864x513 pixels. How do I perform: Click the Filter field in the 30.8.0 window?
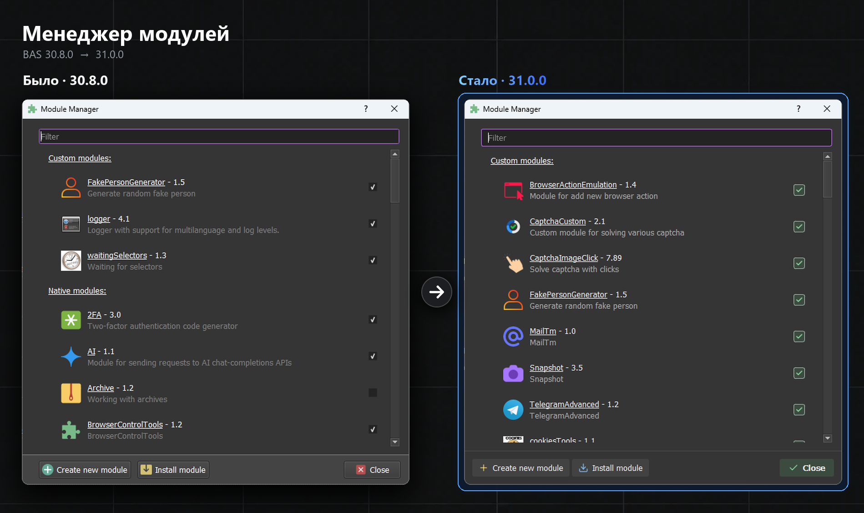(x=219, y=136)
